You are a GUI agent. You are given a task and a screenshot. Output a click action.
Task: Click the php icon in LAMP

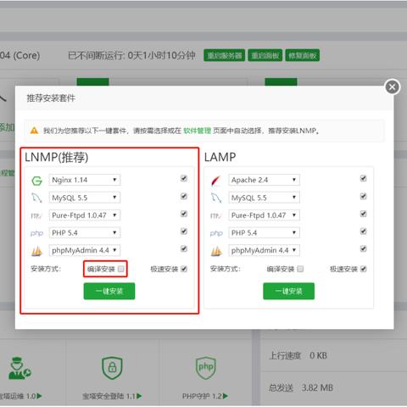click(x=216, y=233)
